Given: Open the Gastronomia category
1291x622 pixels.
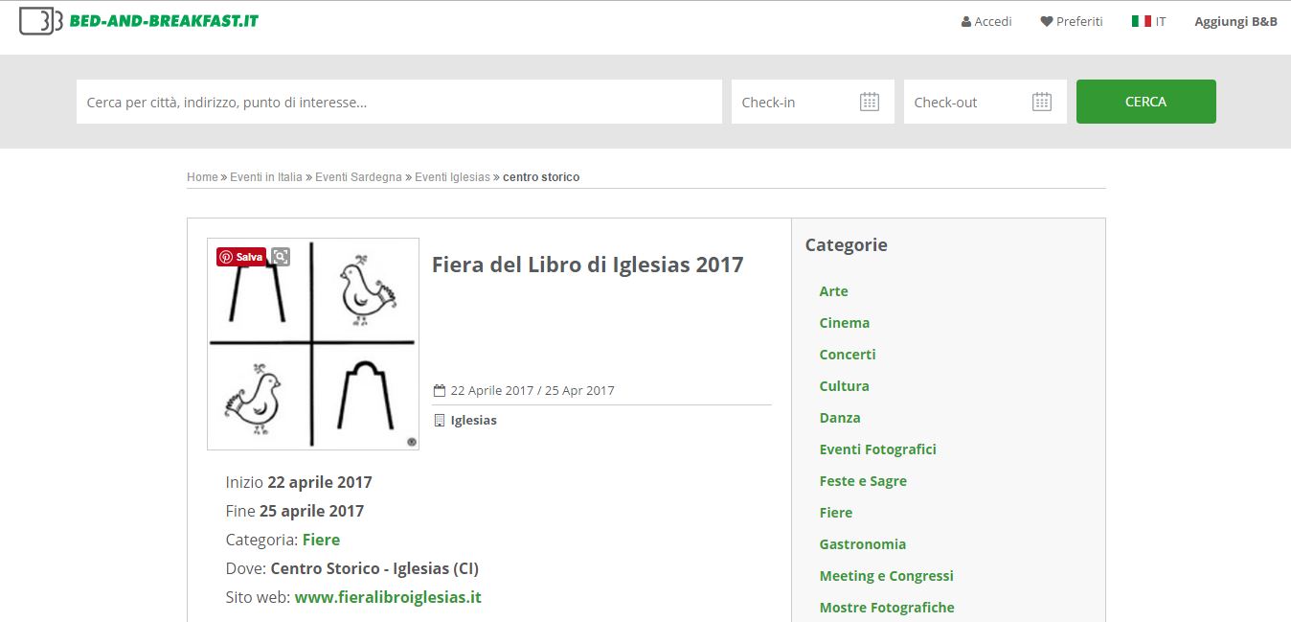Looking at the screenshot, I should 863,544.
